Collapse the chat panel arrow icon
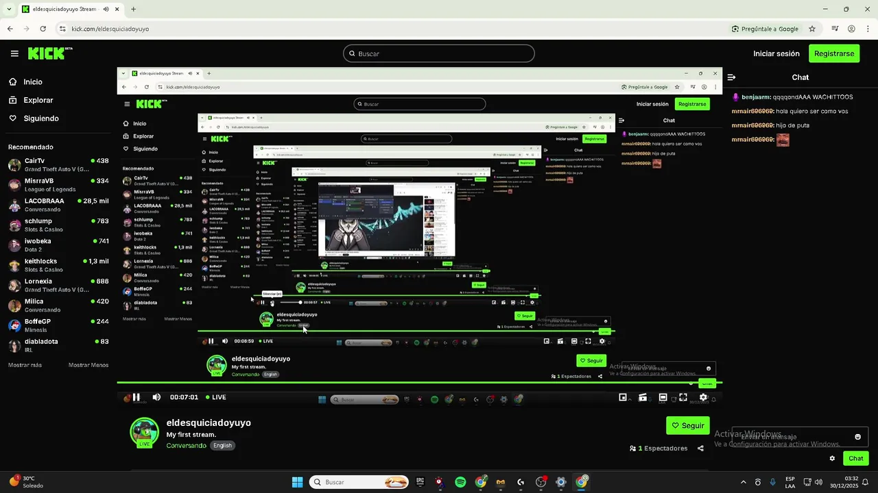The height and width of the screenshot is (493, 878). (x=732, y=77)
